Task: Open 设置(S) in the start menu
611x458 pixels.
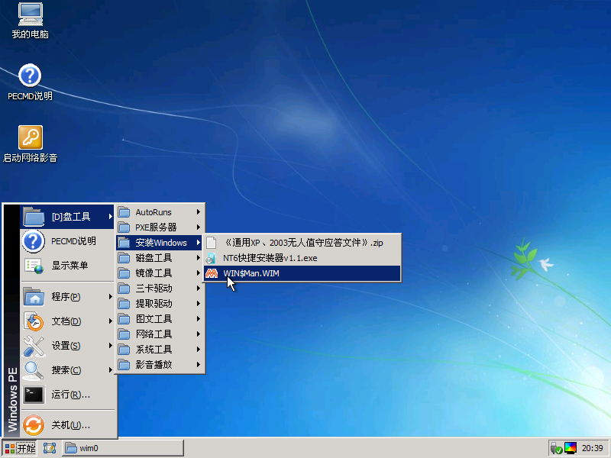Action: 66,346
